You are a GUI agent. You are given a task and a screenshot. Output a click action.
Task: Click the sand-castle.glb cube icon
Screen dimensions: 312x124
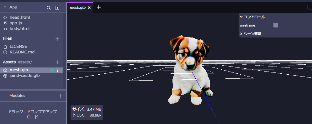(5, 76)
